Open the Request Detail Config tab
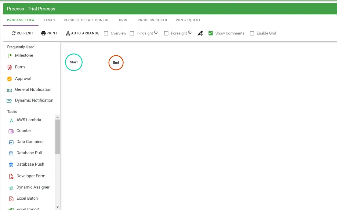Screen dimensions: 337x210 point(86,20)
